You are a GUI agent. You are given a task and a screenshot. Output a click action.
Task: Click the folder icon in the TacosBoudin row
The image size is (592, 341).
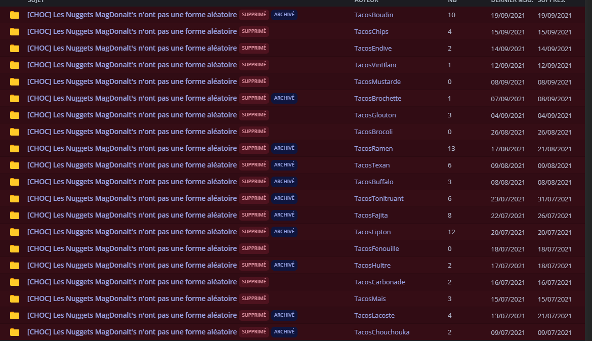coord(15,15)
